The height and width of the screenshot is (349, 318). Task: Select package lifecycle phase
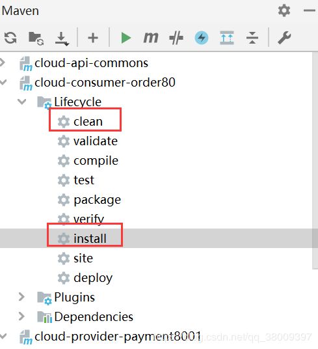[x=97, y=200]
